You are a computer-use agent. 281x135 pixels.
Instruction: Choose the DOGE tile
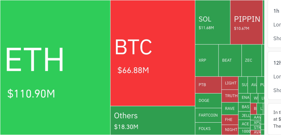208,101
